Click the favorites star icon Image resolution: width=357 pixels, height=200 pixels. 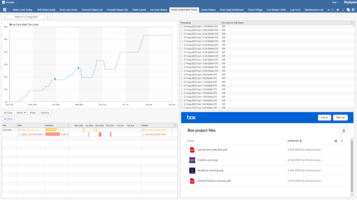338,10
